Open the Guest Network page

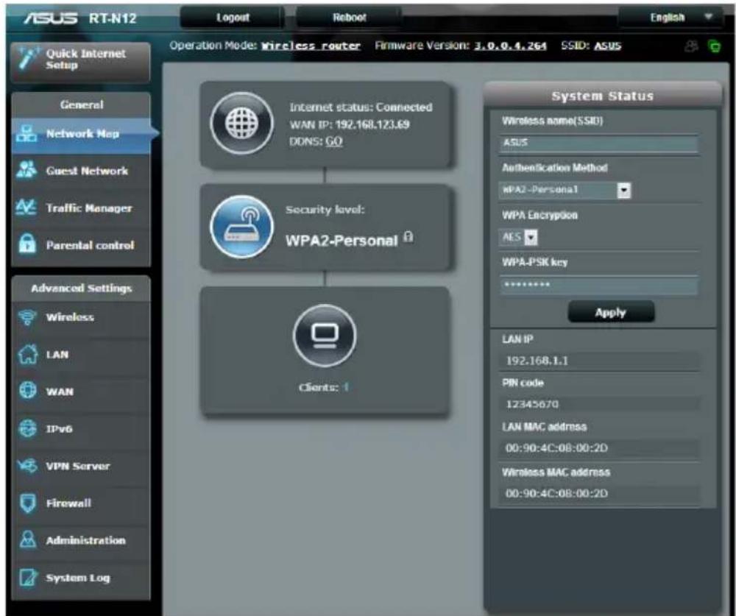(x=81, y=171)
